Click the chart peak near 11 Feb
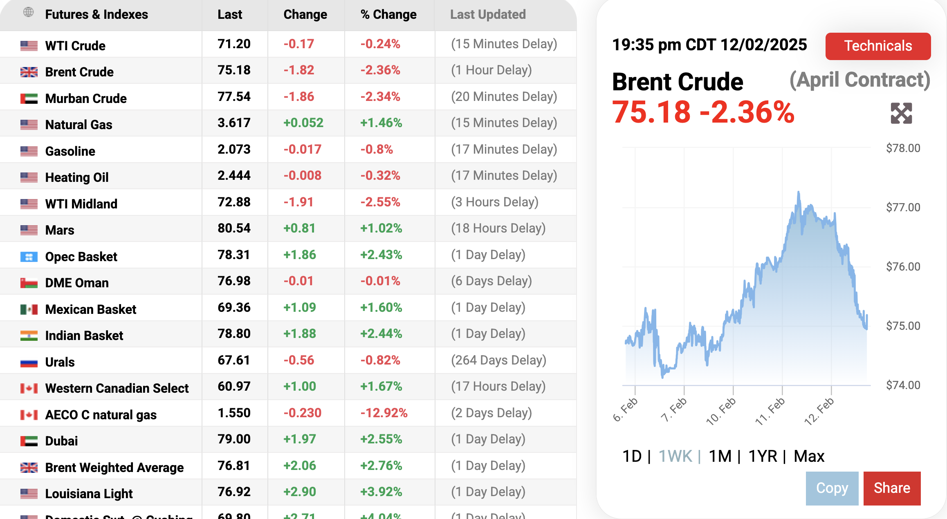This screenshot has height=519, width=947. [x=798, y=192]
